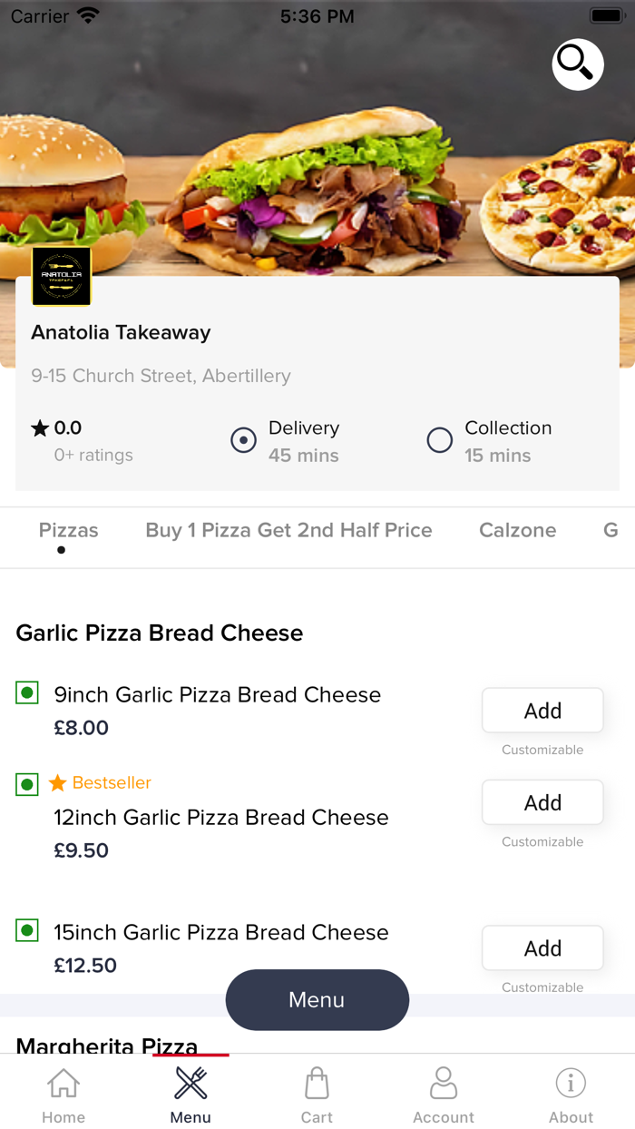Open the Cart bag icon
The image size is (635, 1129).
[x=317, y=1083]
